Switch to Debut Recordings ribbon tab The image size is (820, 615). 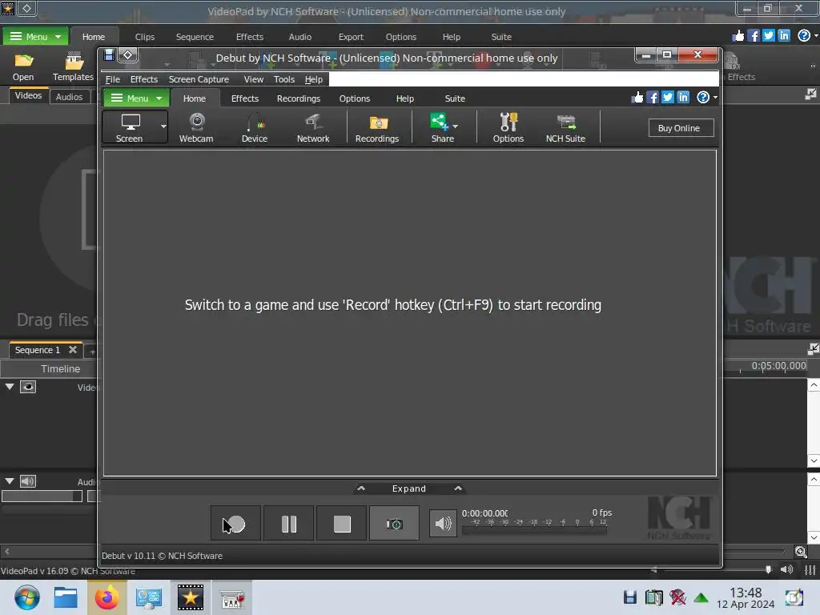coord(298,98)
